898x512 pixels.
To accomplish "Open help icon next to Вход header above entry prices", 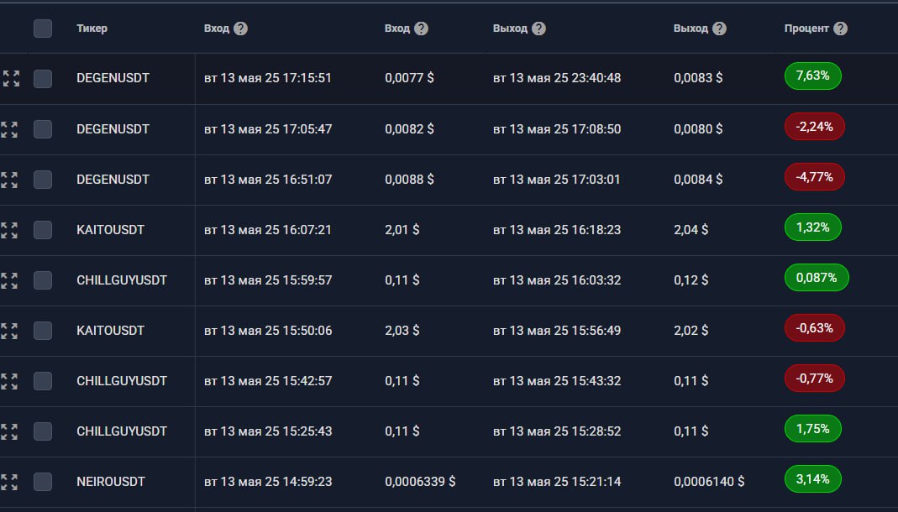I will [421, 29].
